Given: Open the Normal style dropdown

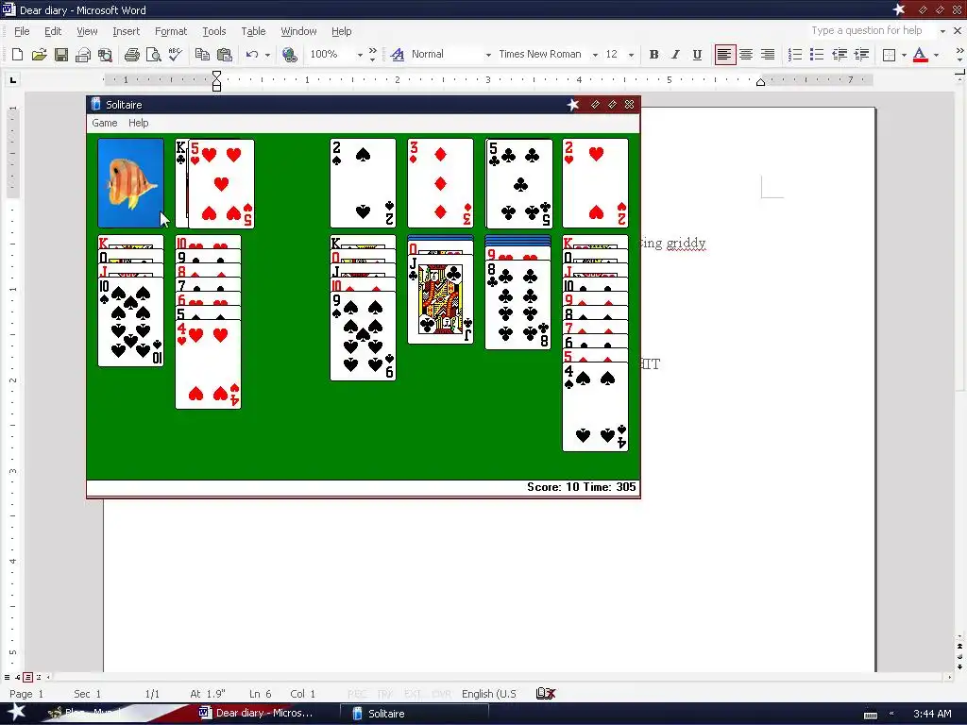Looking at the screenshot, I should coord(488,55).
